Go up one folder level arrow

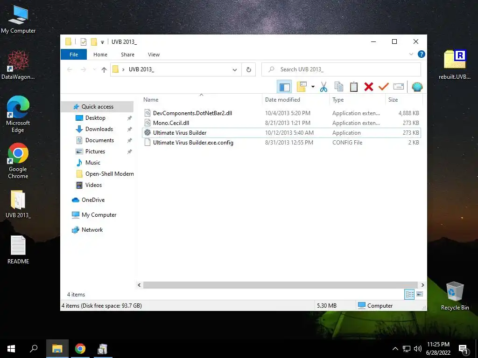(x=104, y=70)
